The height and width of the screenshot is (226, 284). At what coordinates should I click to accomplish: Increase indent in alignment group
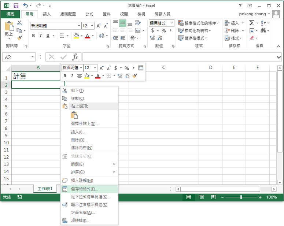[123, 38]
